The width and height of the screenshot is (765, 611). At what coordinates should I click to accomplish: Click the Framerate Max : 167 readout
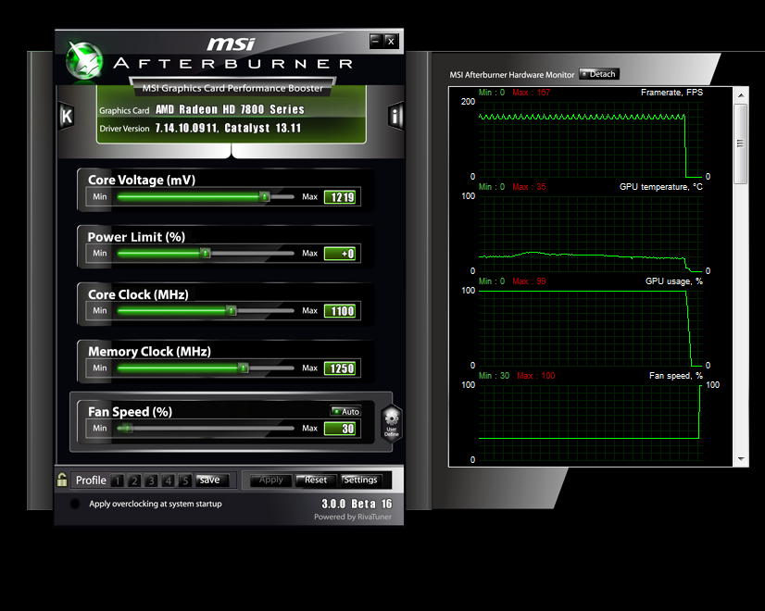[x=532, y=93]
